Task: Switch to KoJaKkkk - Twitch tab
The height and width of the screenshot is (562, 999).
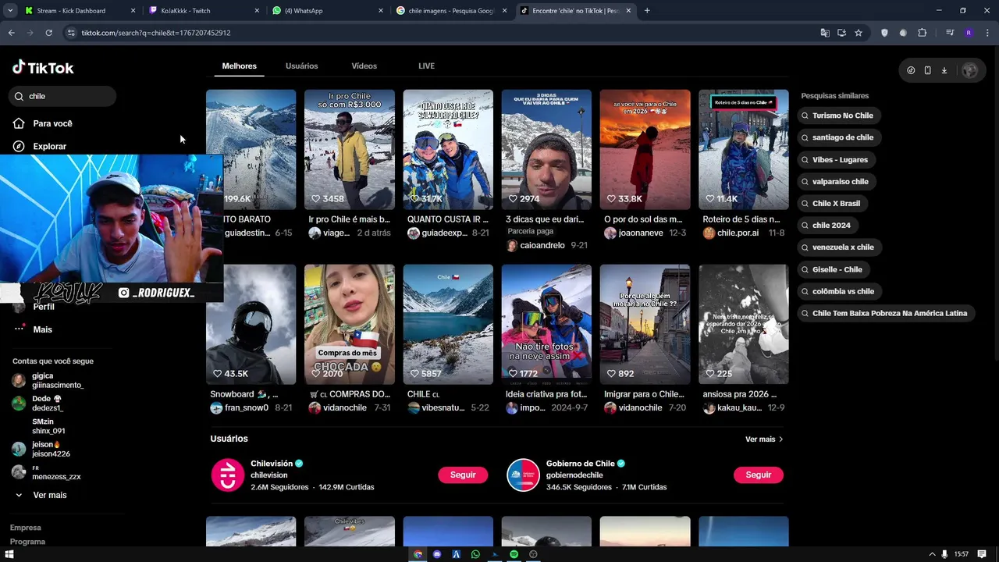Action: [x=203, y=11]
